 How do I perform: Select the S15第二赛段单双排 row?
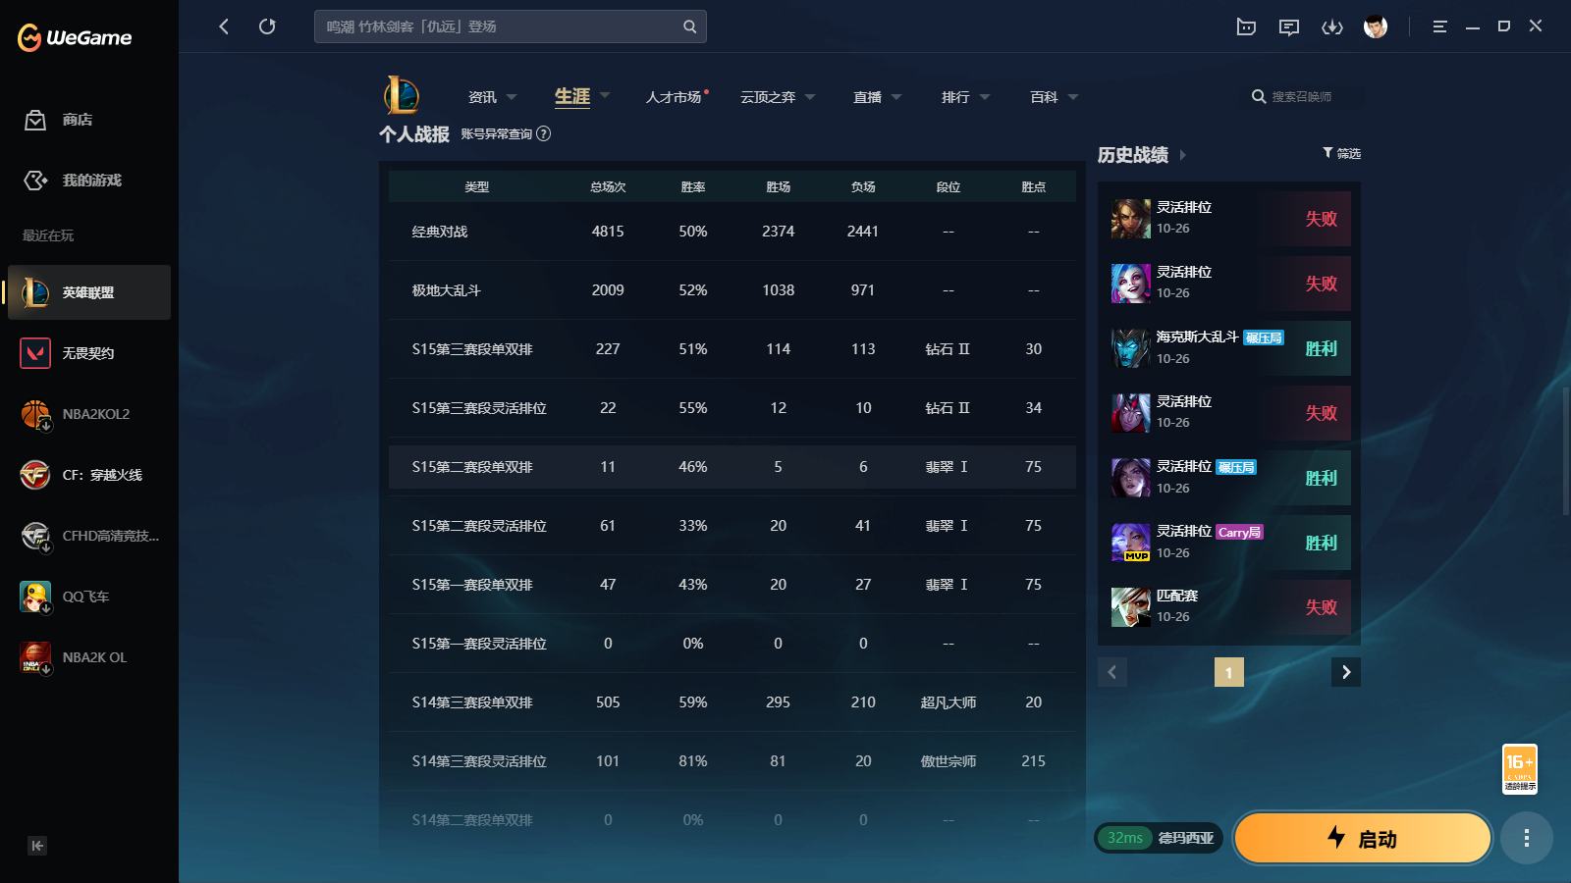pos(732,467)
